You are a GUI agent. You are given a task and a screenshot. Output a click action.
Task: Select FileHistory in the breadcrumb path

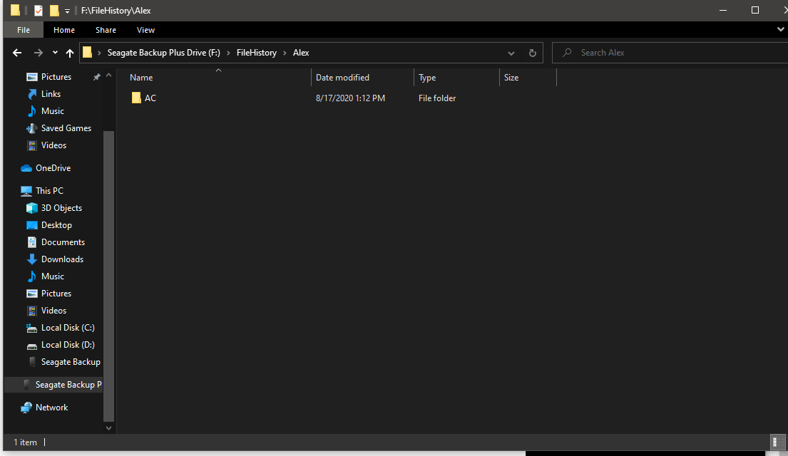pos(256,52)
